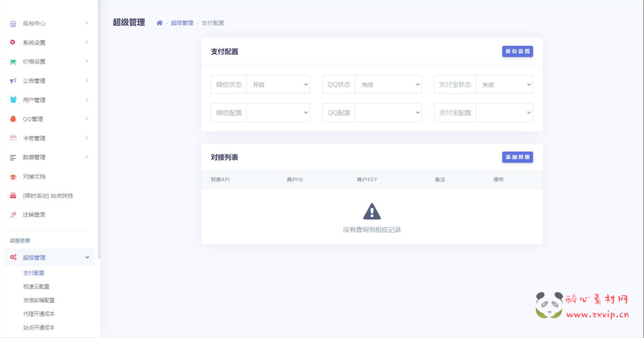Click the icon beside [限时活动] 站点扶持
The image size is (644, 338).
click(13, 196)
